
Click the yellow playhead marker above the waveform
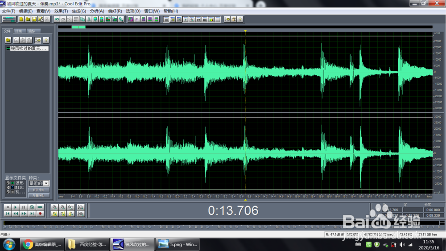245,31
